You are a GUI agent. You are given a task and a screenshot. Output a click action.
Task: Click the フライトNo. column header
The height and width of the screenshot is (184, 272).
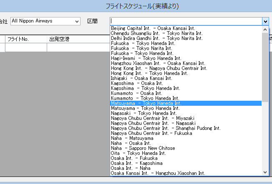click(19, 39)
